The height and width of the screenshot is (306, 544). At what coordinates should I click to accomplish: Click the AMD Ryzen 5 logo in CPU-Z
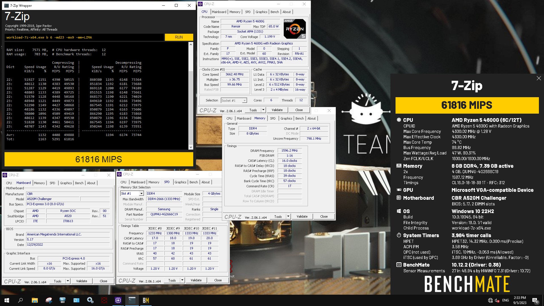[x=295, y=29]
